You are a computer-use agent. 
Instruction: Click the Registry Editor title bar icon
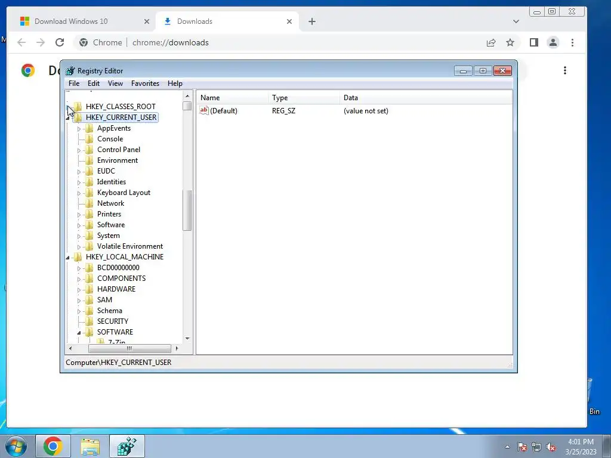[70, 71]
